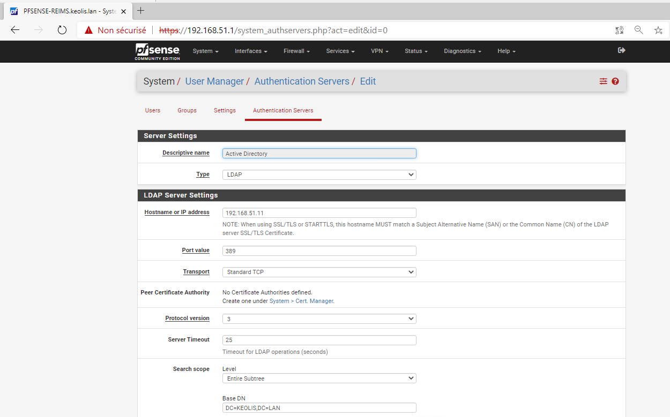
Task: Click the LDAP Server Settings section header
Action: [x=382, y=195]
